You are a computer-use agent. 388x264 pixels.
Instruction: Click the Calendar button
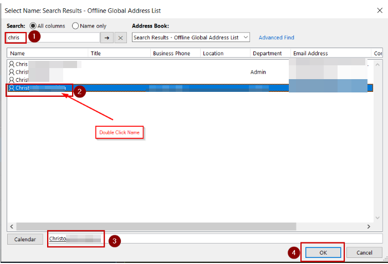pos(25,239)
